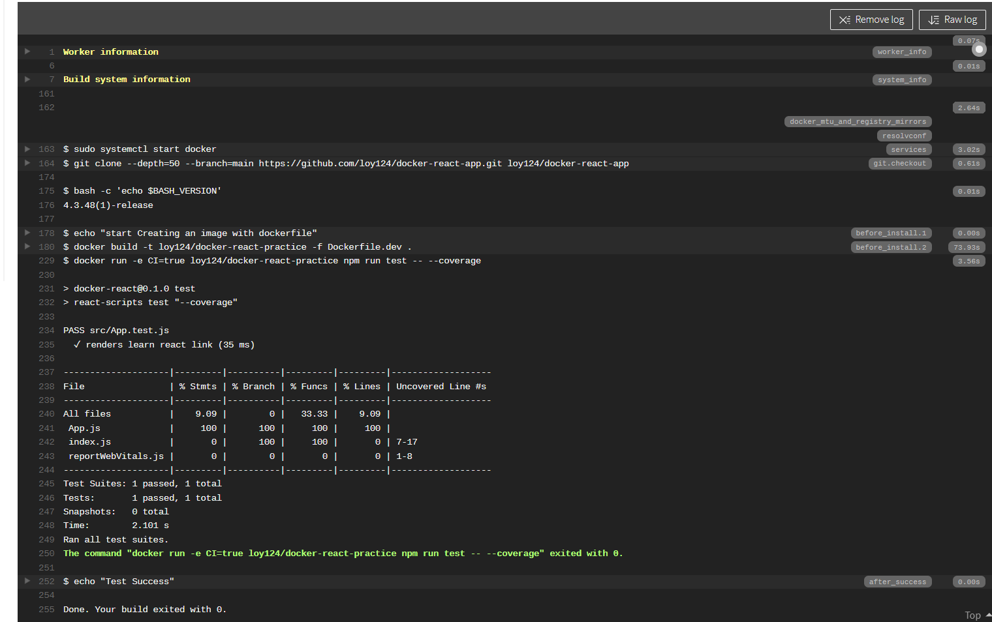The width and height of the screenshot is (992, 622).
Task: Click the before_install.1 tag
Action: 891,233
